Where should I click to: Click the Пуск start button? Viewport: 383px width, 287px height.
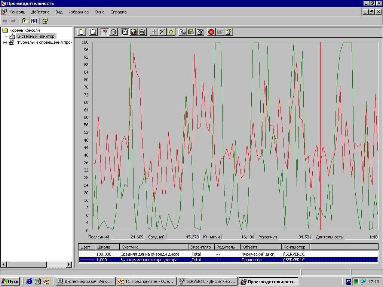coord(10,281)
